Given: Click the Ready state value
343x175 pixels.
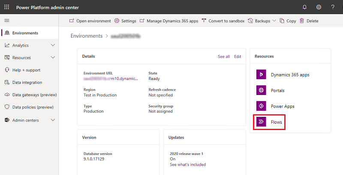Looking at the screenshot, I should pos(154,79).
